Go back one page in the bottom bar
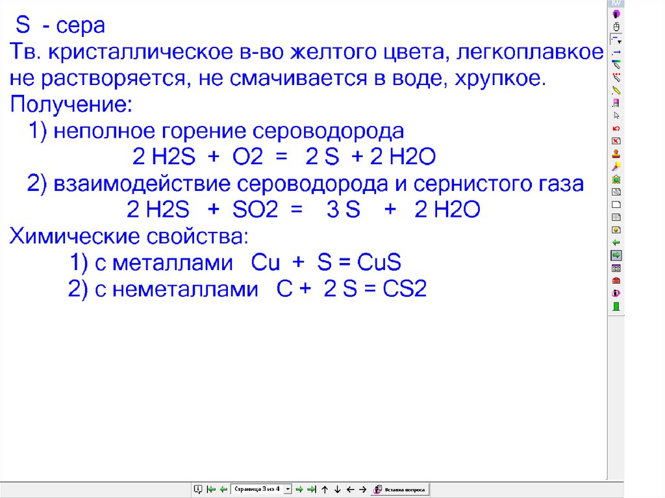Image resolution: width=665 pixels, height=498 pixels. (223, 490)
